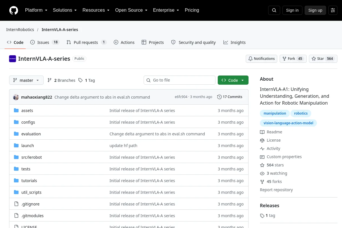Click the tag icon under Releases

point(262,216)
